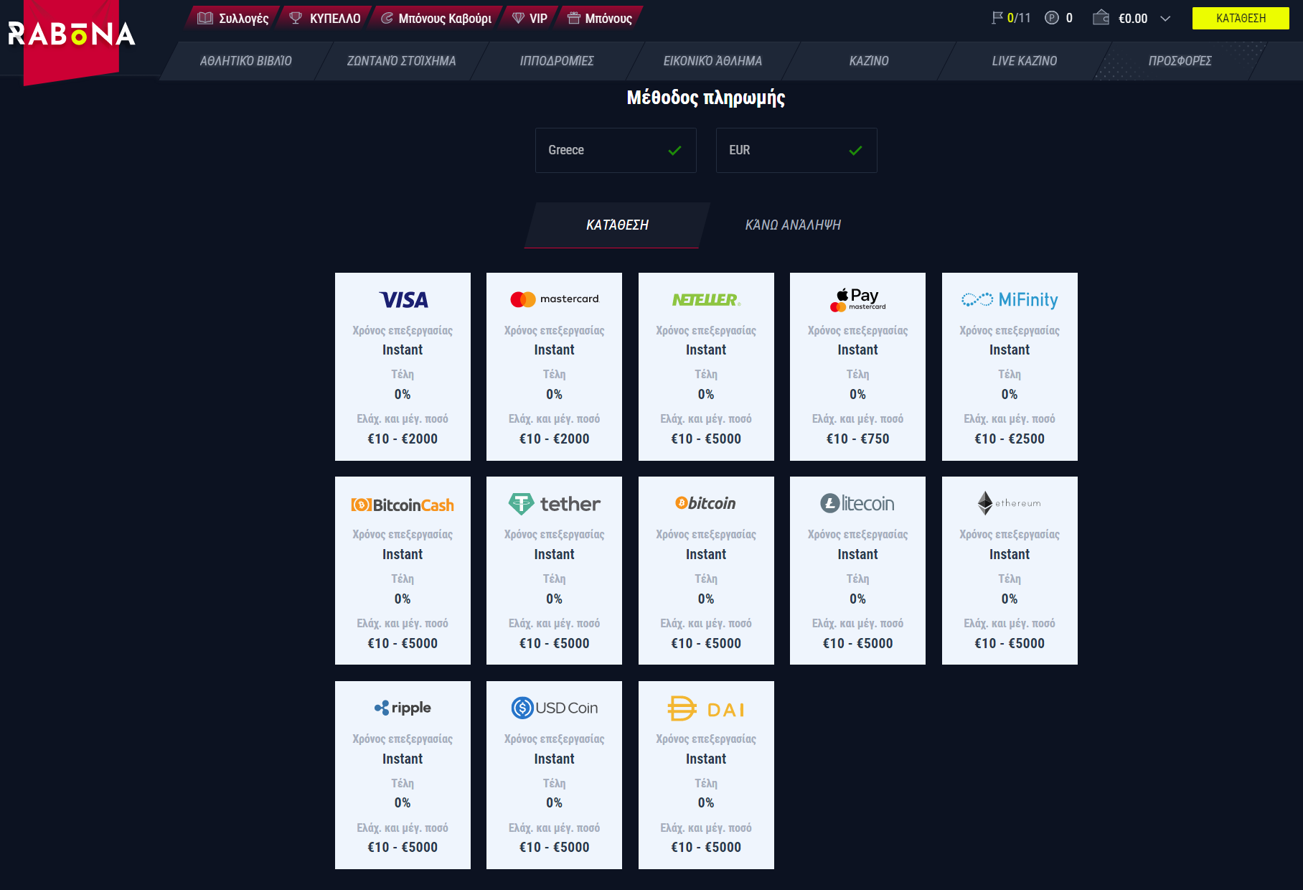
Task: Click 0% fee on Ethereum card
Action: 1010,599
